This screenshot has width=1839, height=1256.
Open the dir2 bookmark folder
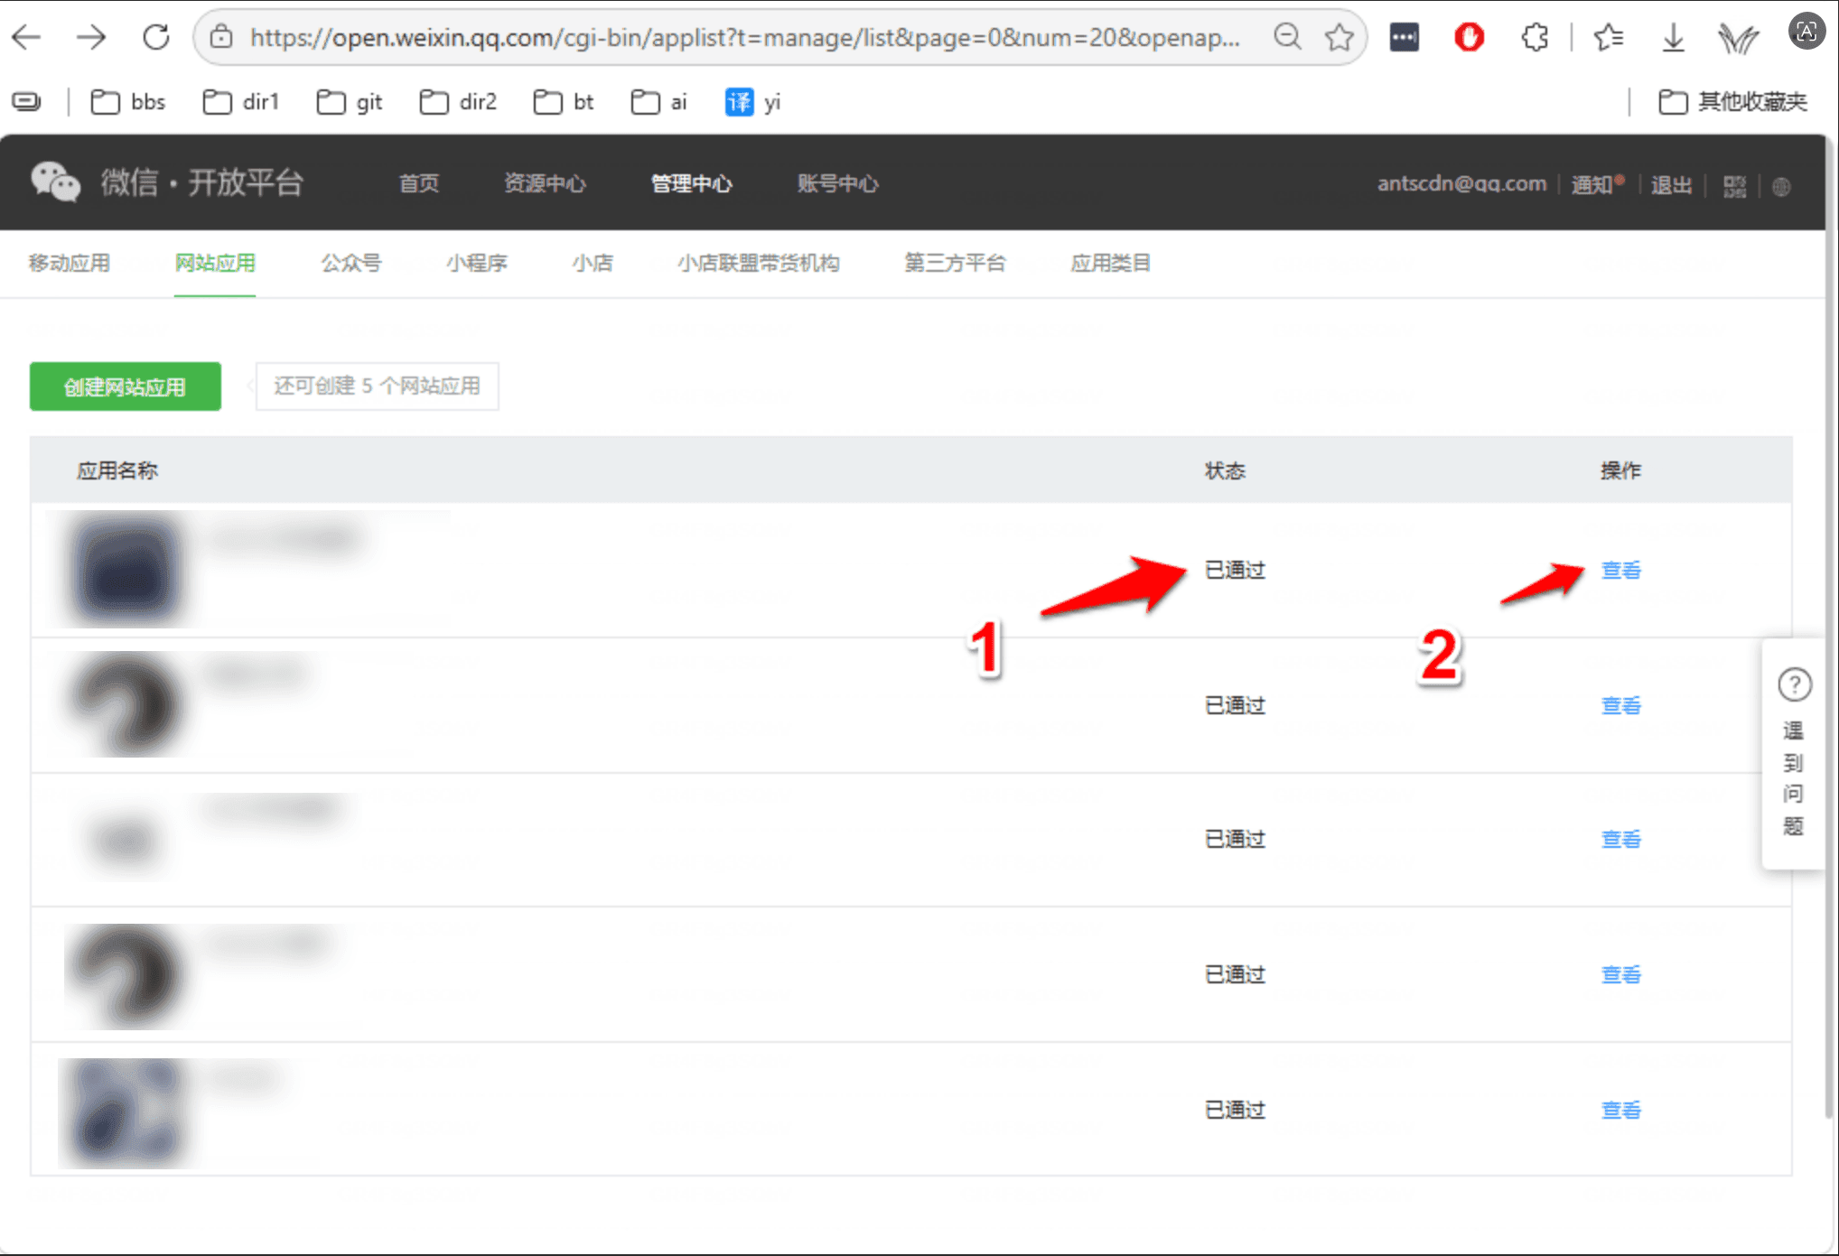459,102
